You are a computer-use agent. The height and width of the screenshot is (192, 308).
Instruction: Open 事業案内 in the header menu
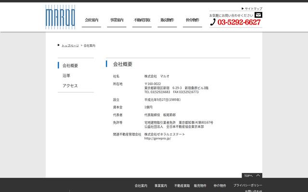tap(116, 20)
